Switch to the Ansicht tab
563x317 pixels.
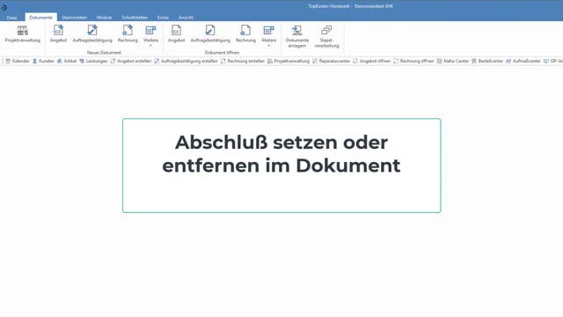[186, 18]
